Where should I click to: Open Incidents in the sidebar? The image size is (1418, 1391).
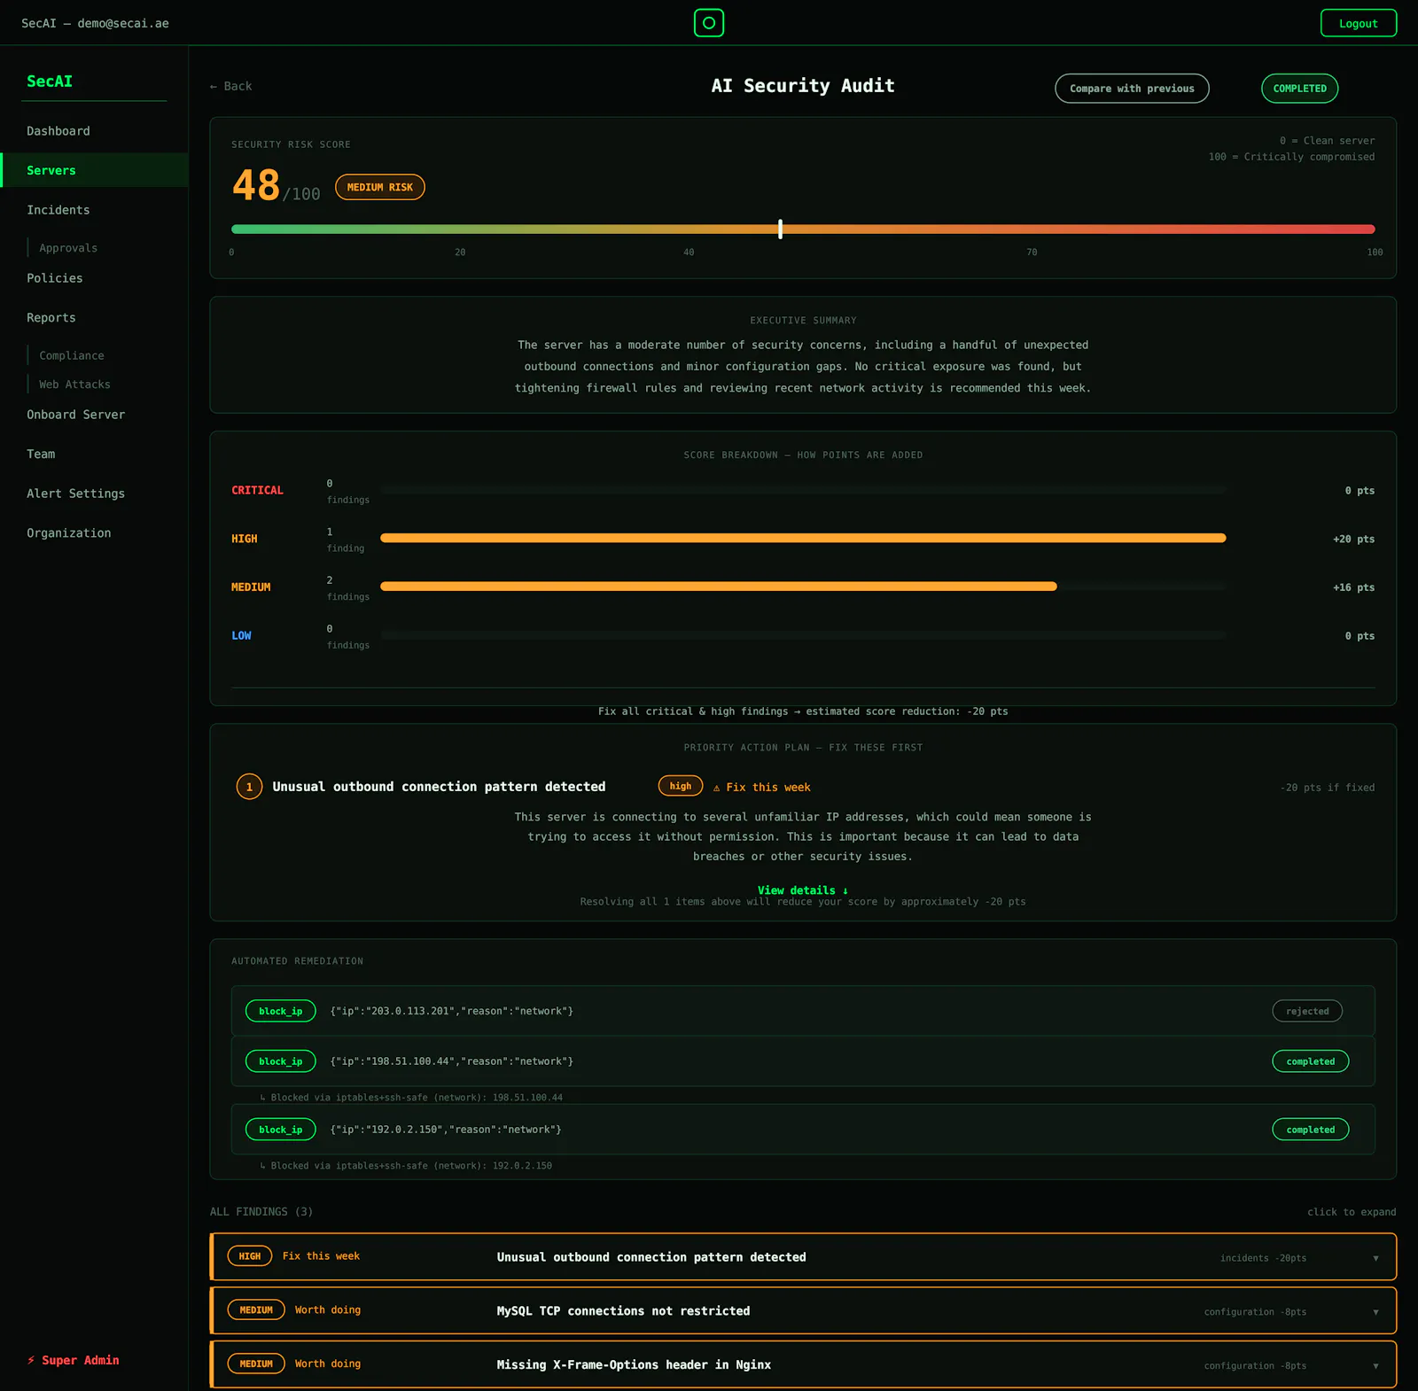58,210
